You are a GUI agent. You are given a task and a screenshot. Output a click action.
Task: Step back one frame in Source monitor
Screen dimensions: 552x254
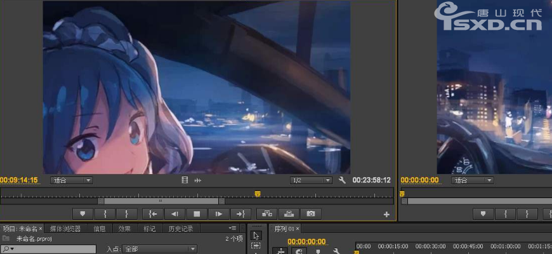pos(174,213)
